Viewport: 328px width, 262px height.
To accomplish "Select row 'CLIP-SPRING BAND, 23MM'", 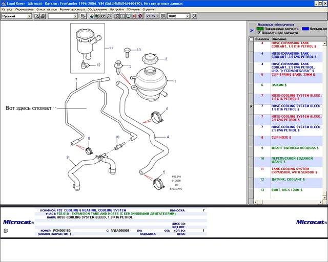I will tap(288, 78).
